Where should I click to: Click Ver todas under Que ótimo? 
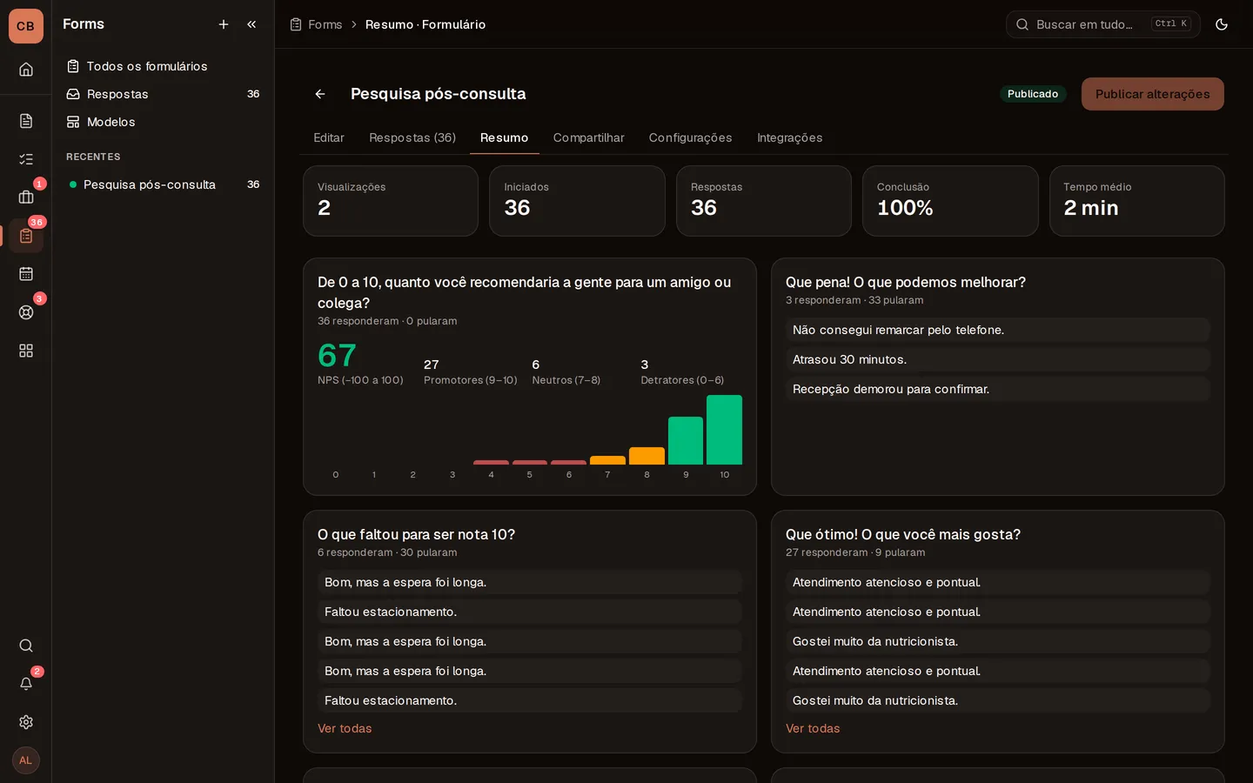(x=813, y=728)
